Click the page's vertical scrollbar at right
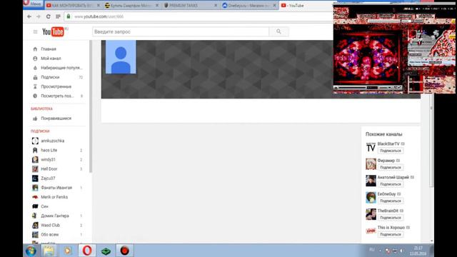 pyautogui.click(x=431, y=140)
